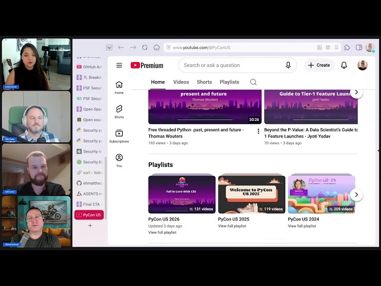View full playlist for PyCon US 2024
The width and height of the screenshot is (381, 286).
point(302,226)
